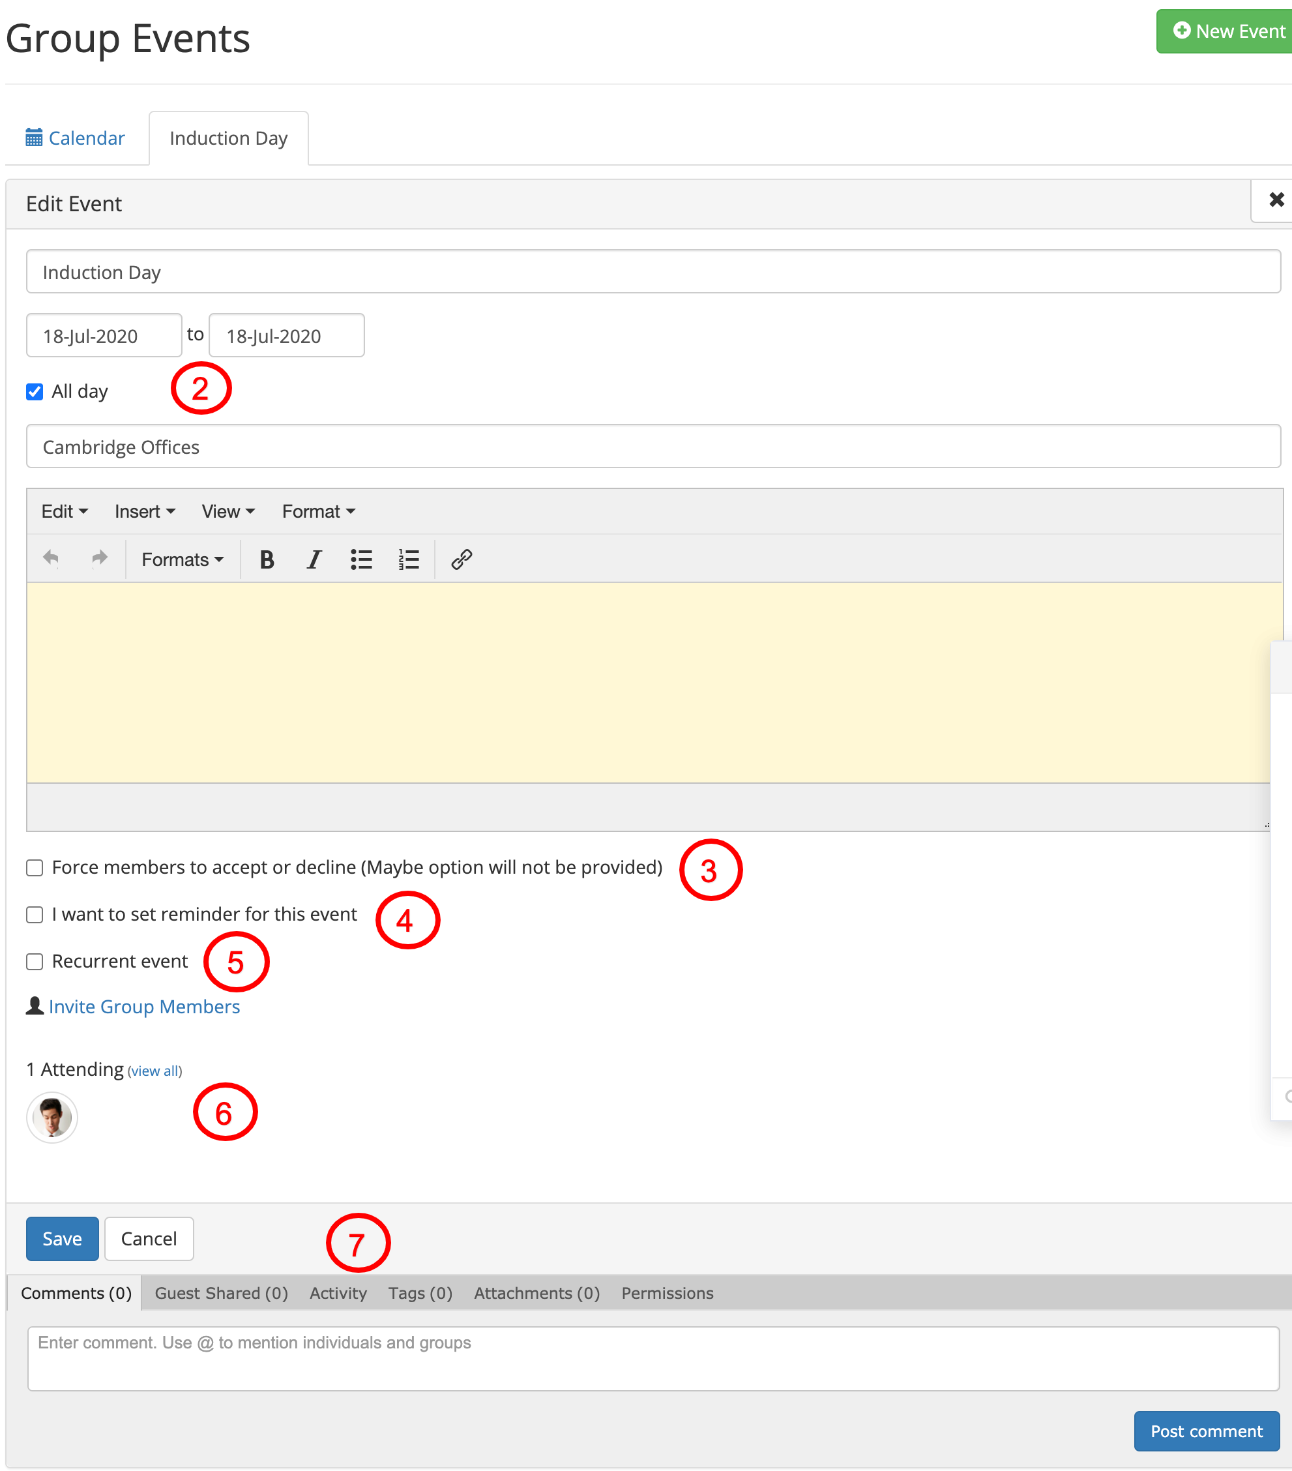This screenshot has height=1471, width=1292.
Task: Enable Force members to accept or decline
Action: tap(35, 868)
